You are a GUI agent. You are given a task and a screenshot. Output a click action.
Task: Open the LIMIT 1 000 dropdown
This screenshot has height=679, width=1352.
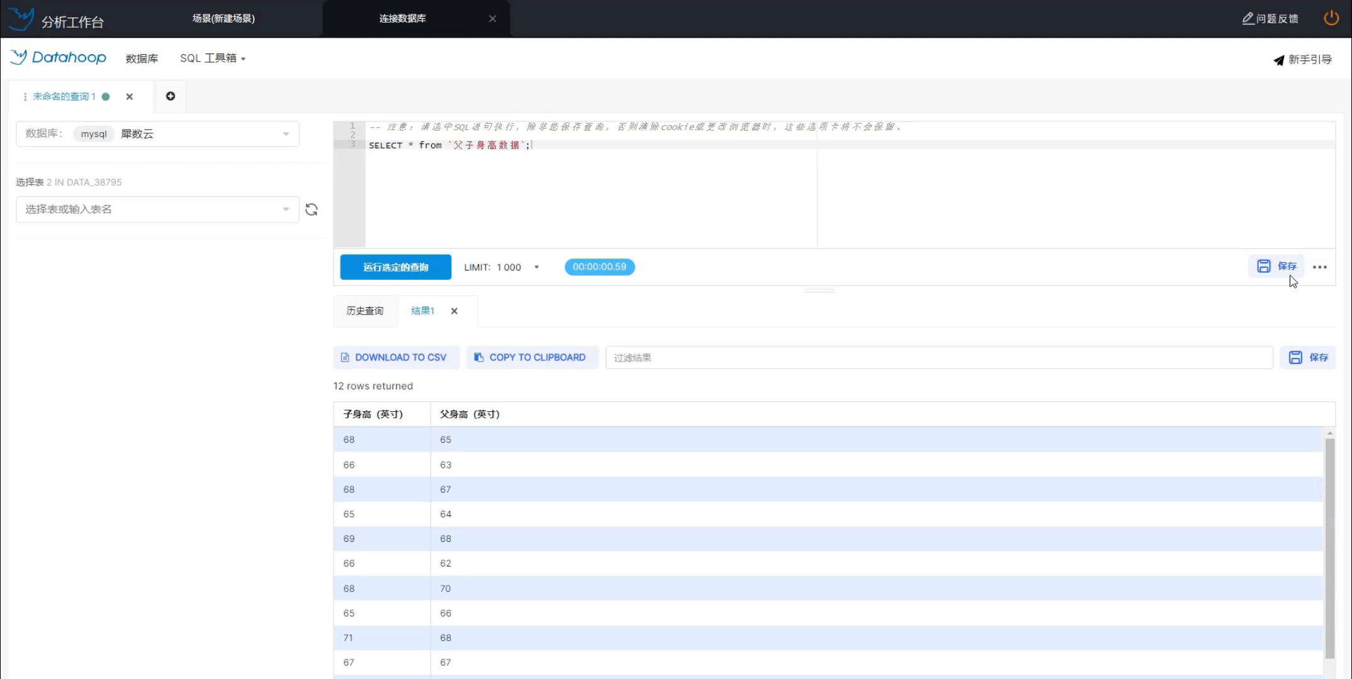tap(502, 267)
